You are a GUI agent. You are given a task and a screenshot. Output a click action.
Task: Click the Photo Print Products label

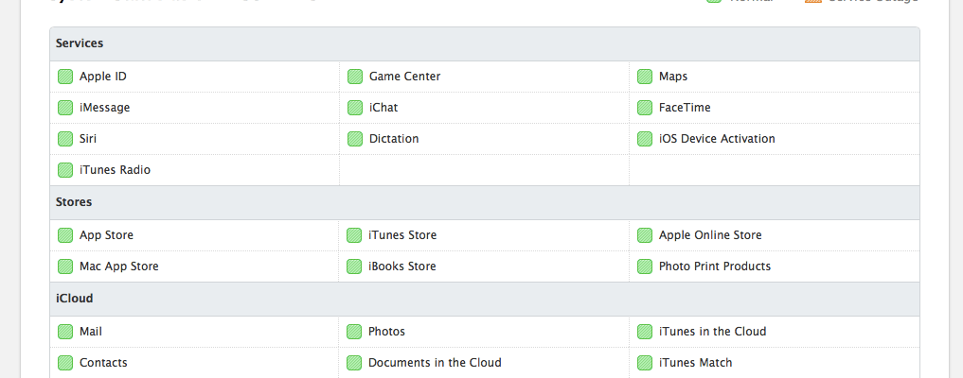715,266
